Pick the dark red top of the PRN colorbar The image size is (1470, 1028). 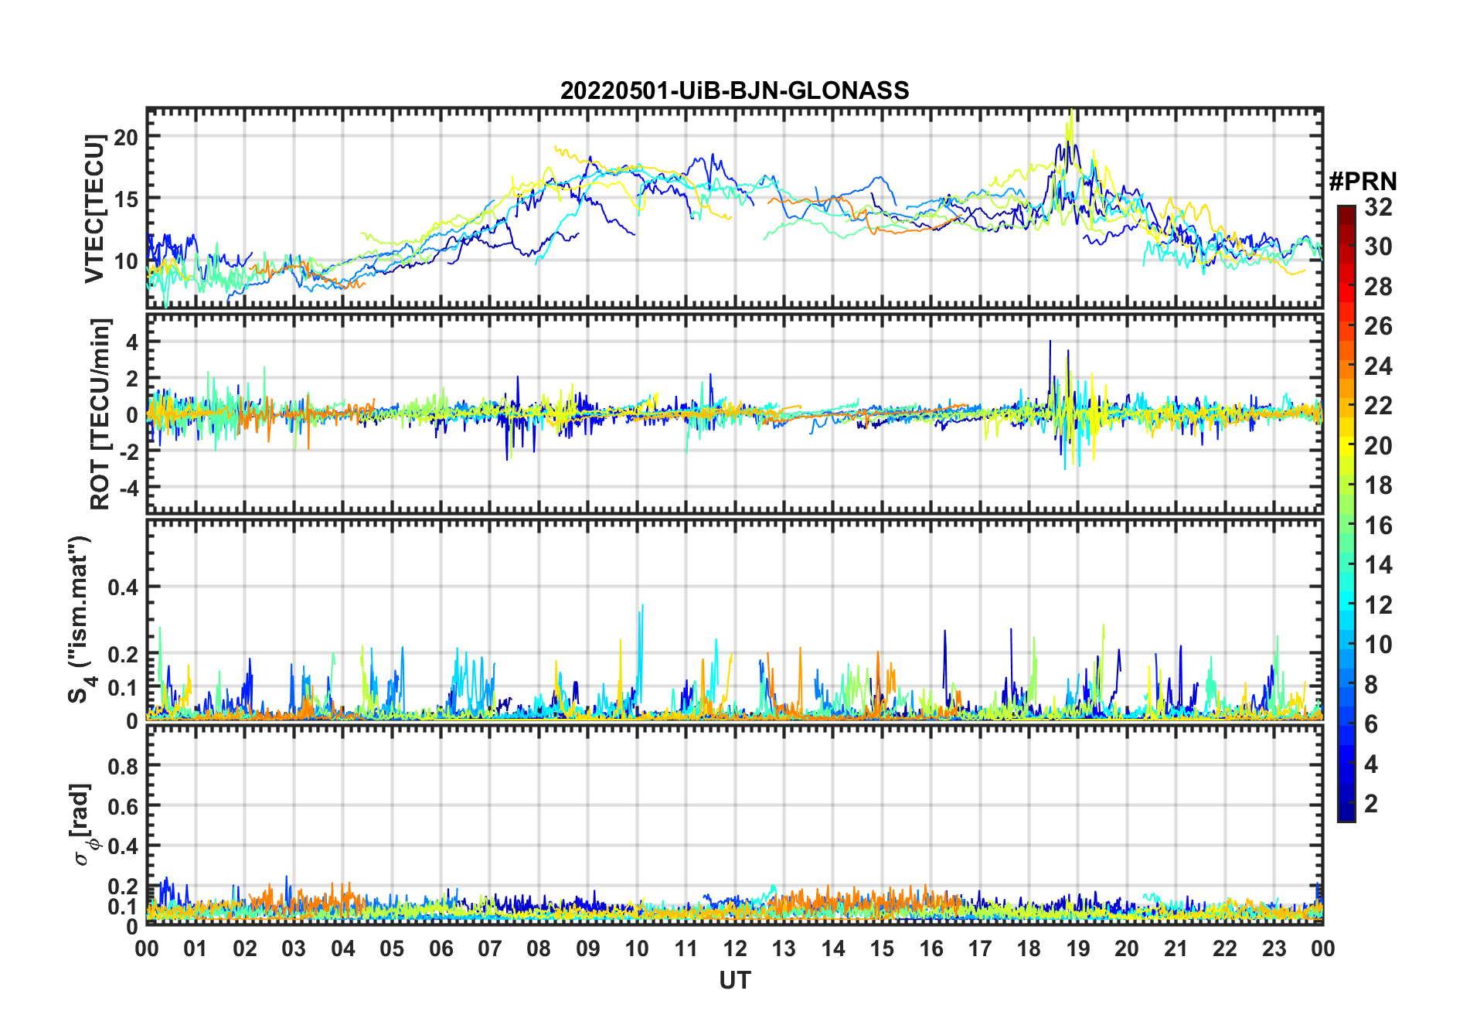(1346, 212)
